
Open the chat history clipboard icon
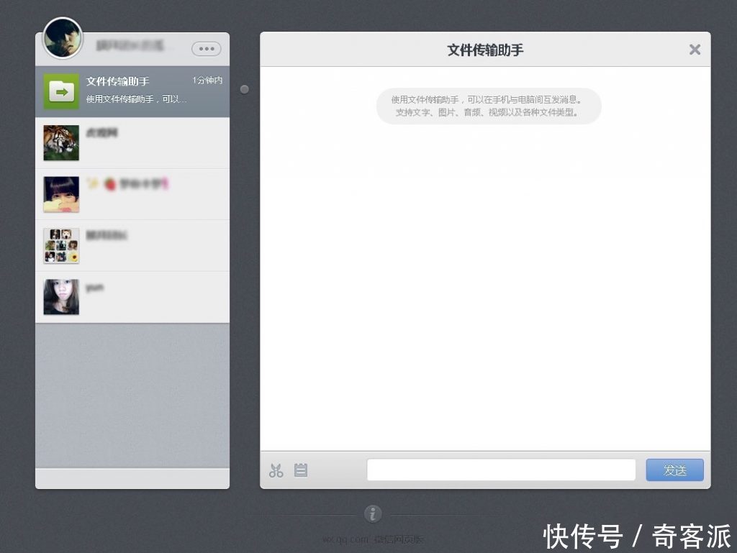(300, 470)
